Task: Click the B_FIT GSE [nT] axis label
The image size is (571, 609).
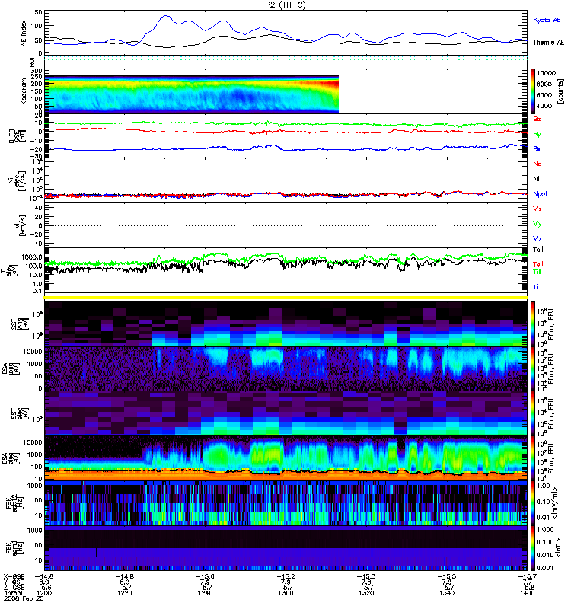Action: [x=18, y=136]
